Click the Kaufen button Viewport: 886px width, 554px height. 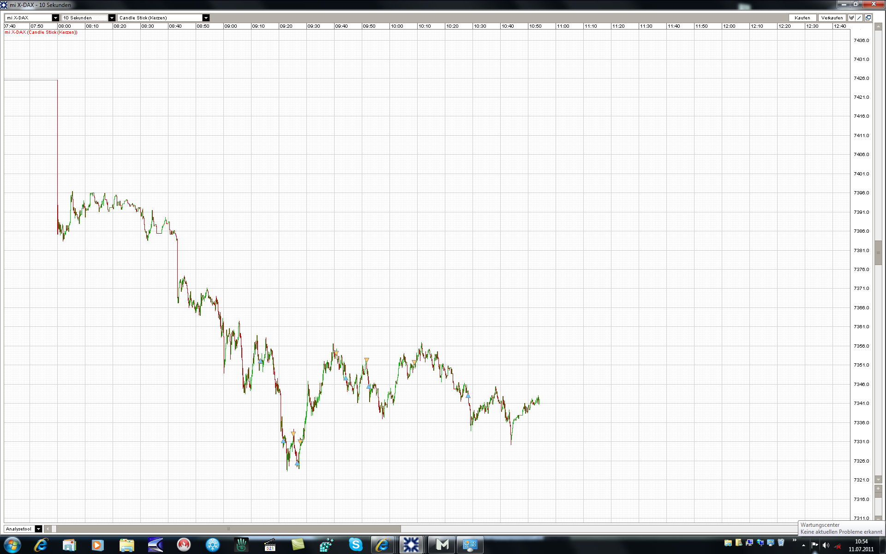802,18
